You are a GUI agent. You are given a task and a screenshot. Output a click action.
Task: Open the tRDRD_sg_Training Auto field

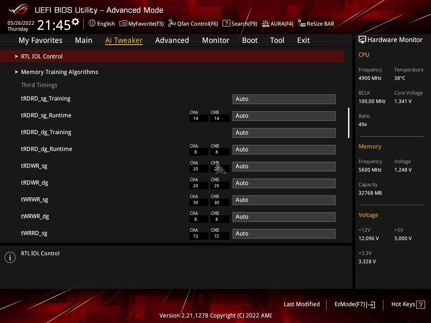tap(284, 99)
